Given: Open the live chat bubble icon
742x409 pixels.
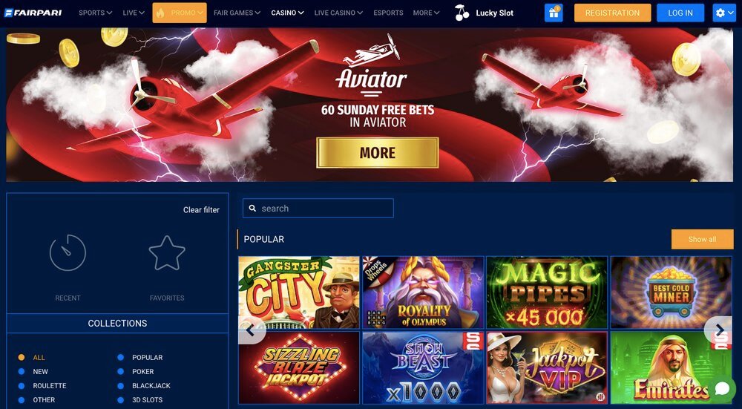Looking at the screenshot, I should coord(722,388).
